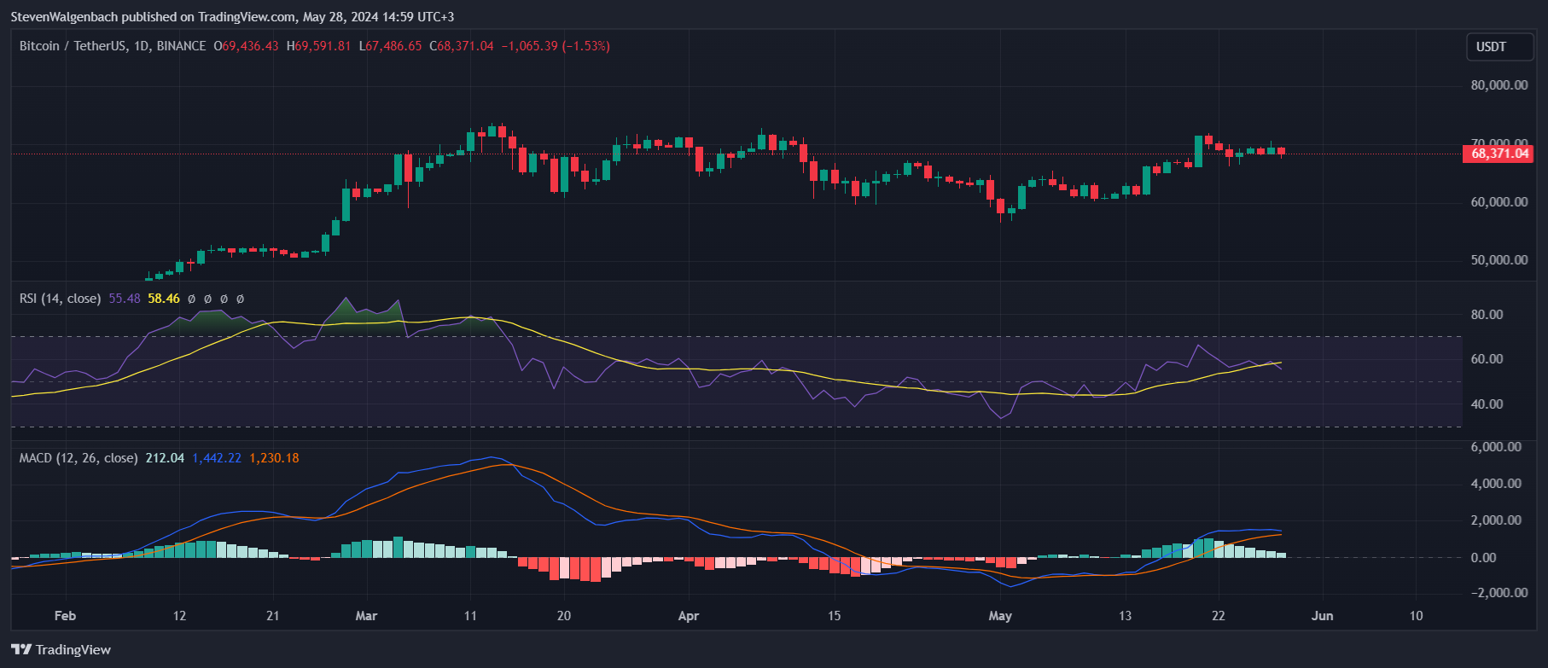The width and height of the screenshot is (1548, 668).
Task: Click the 13 date label in May
Action: tap(1125, 616)
